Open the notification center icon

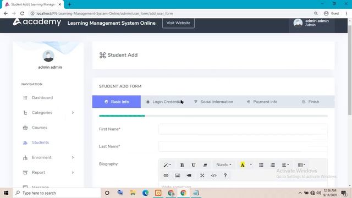click(x=344, y=193)
